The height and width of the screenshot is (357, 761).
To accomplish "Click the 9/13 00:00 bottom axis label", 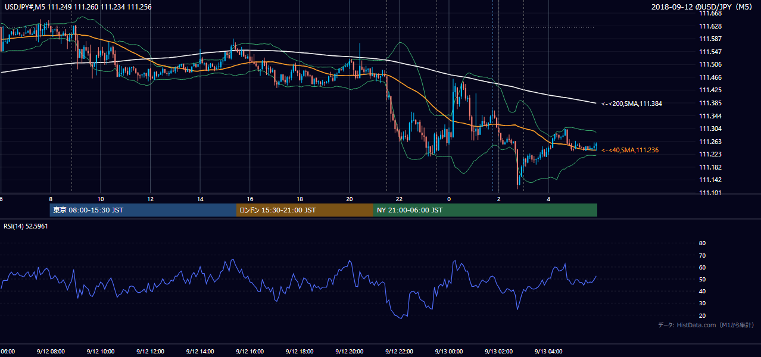I will coord(448,351).
